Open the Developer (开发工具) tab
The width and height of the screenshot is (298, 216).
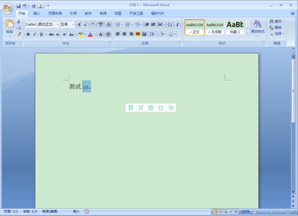pos(136,13)
